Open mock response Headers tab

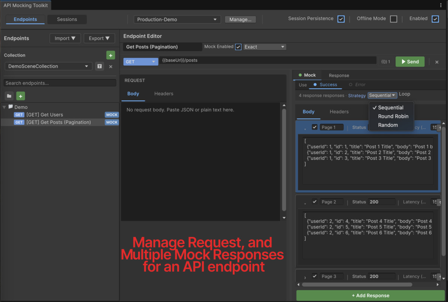(339, 111)
